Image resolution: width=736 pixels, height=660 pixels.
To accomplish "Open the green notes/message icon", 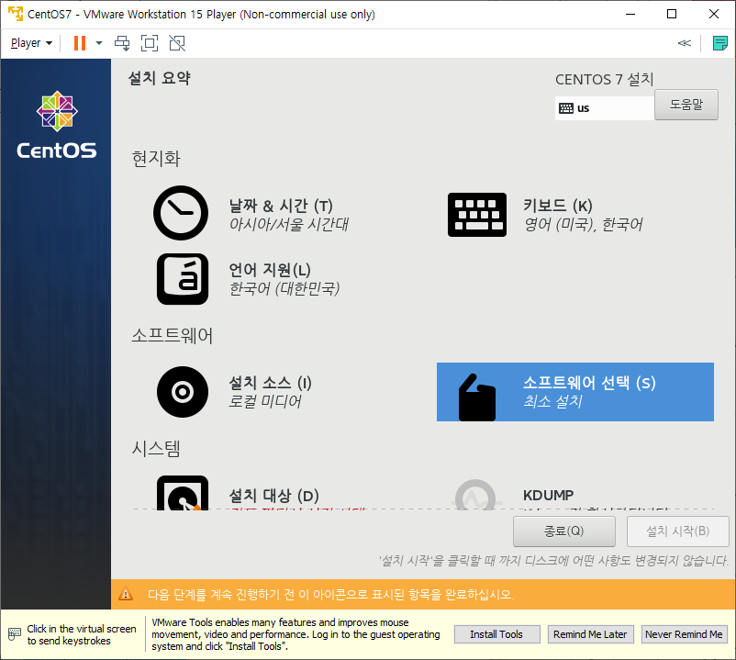I will 719,43.
